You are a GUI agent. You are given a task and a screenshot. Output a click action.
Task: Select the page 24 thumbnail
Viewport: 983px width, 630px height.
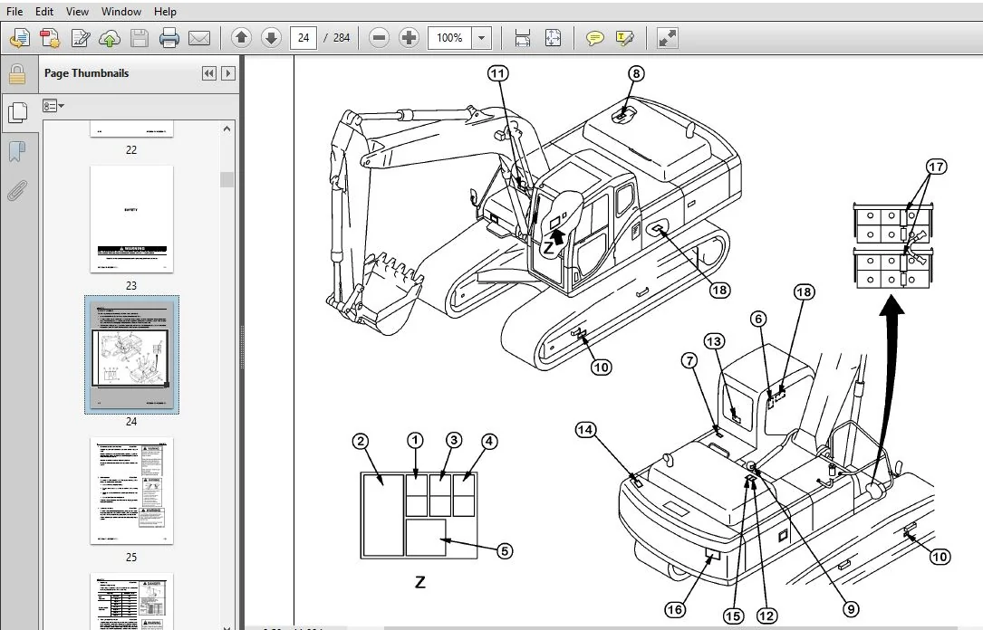pos(131,355)
